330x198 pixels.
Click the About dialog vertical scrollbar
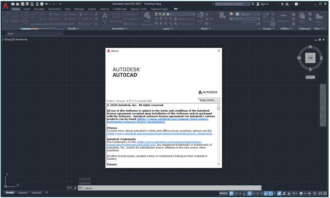point(218,134)
